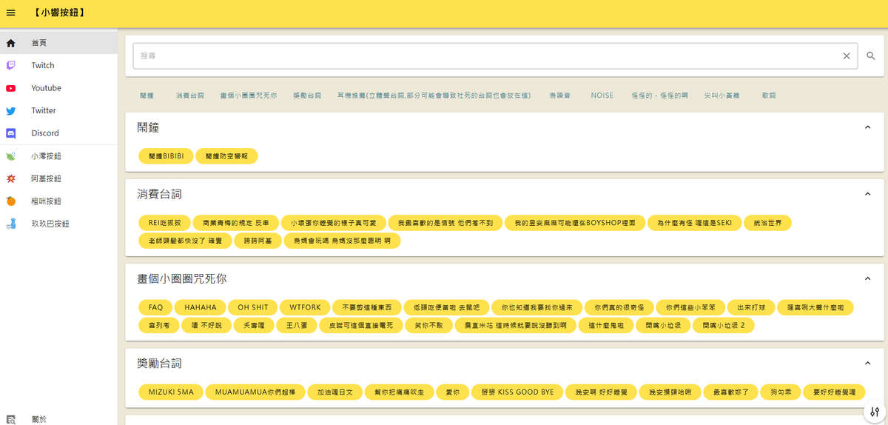Play the 出來打球 sound button
Viewport: 888px width, 425px height.
(x=751, y=307)
